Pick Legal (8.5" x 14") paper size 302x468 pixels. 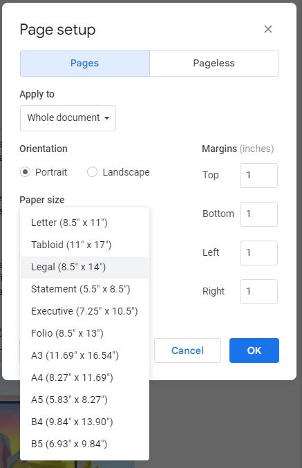click(84, 267)
